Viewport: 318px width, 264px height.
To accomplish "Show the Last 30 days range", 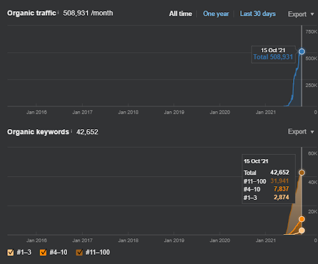I will click(x=258, y=14).
